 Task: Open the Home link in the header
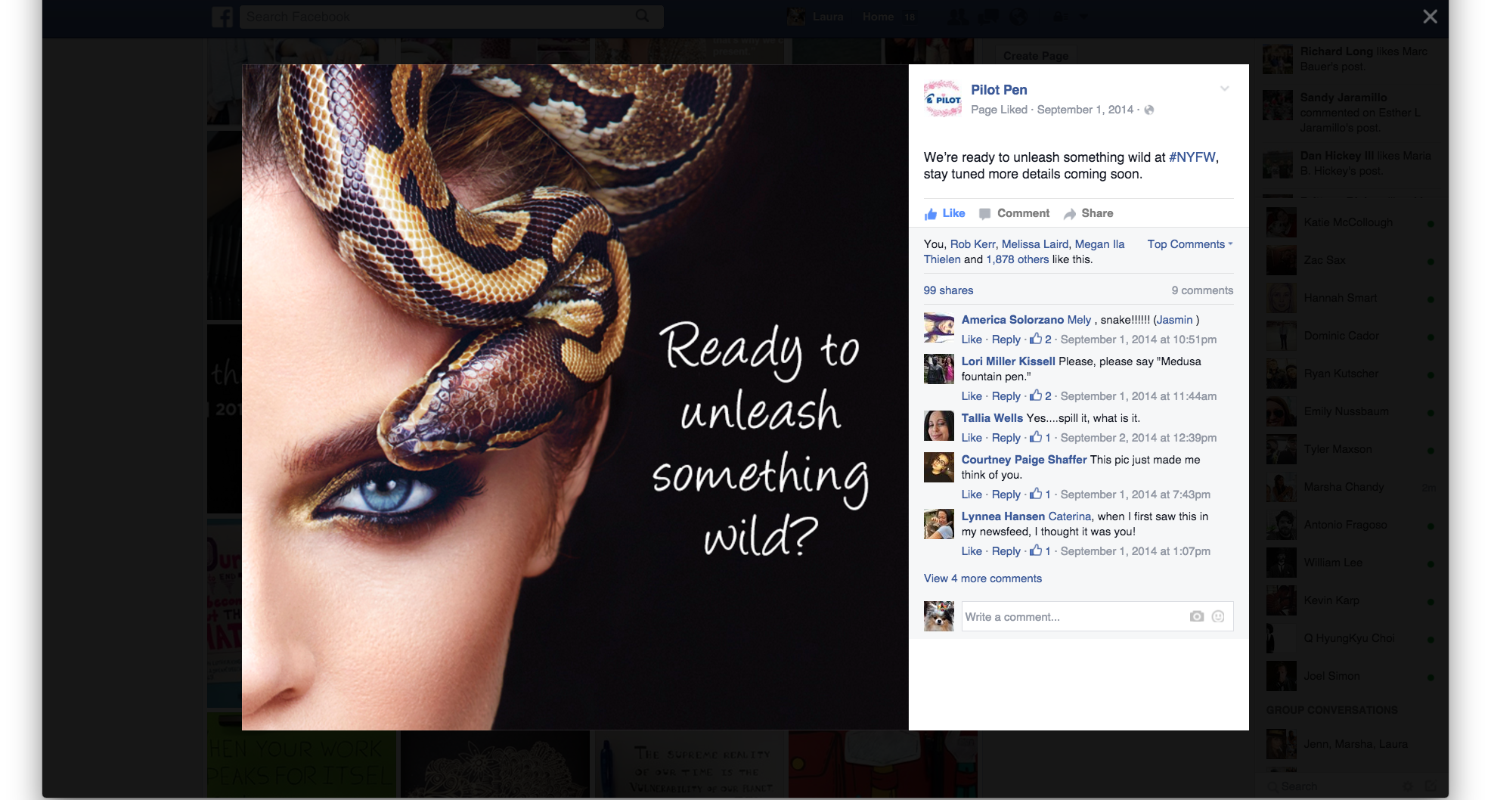879,17
